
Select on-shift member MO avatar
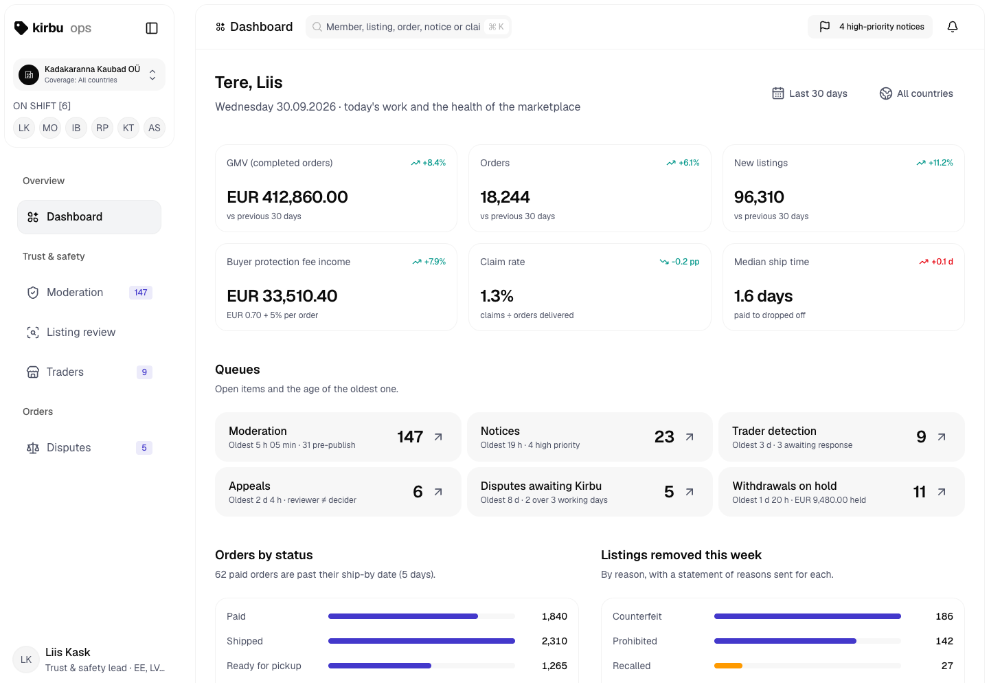(50, 128)
